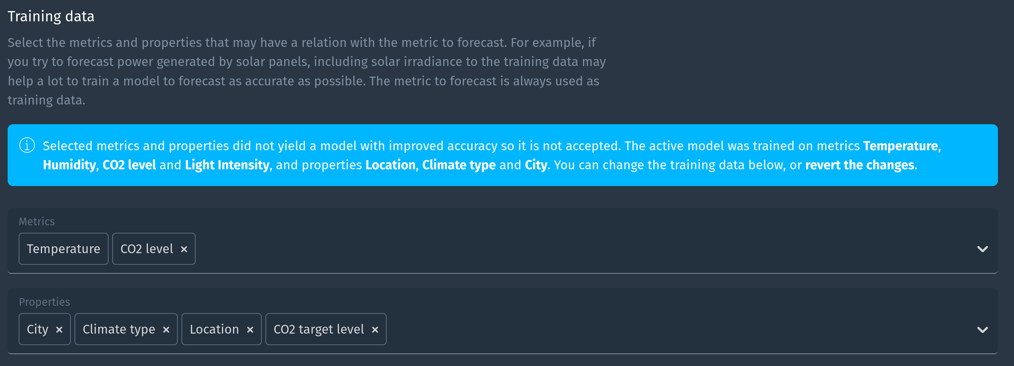Click the notification banner message
1014x366 pixels.
pos(433,155)
